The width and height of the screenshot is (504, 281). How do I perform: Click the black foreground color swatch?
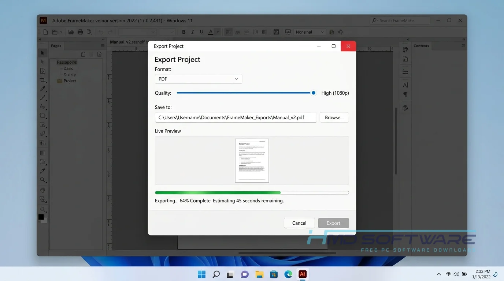coord(41,217)
